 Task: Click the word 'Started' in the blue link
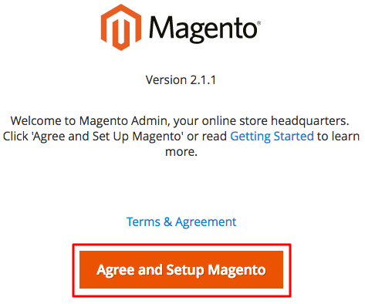tap(294, 136)
